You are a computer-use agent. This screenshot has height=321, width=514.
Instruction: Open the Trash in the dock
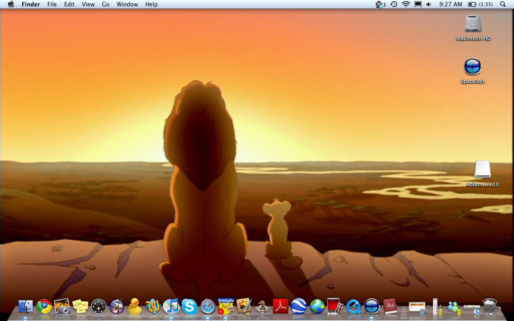pos(490,307)
